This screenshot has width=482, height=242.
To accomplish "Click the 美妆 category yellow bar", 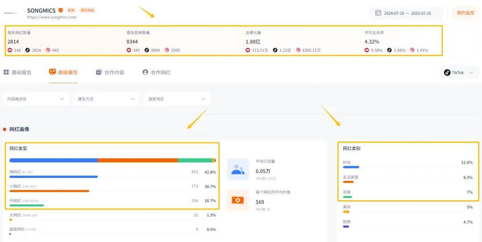I will point(346,212).
